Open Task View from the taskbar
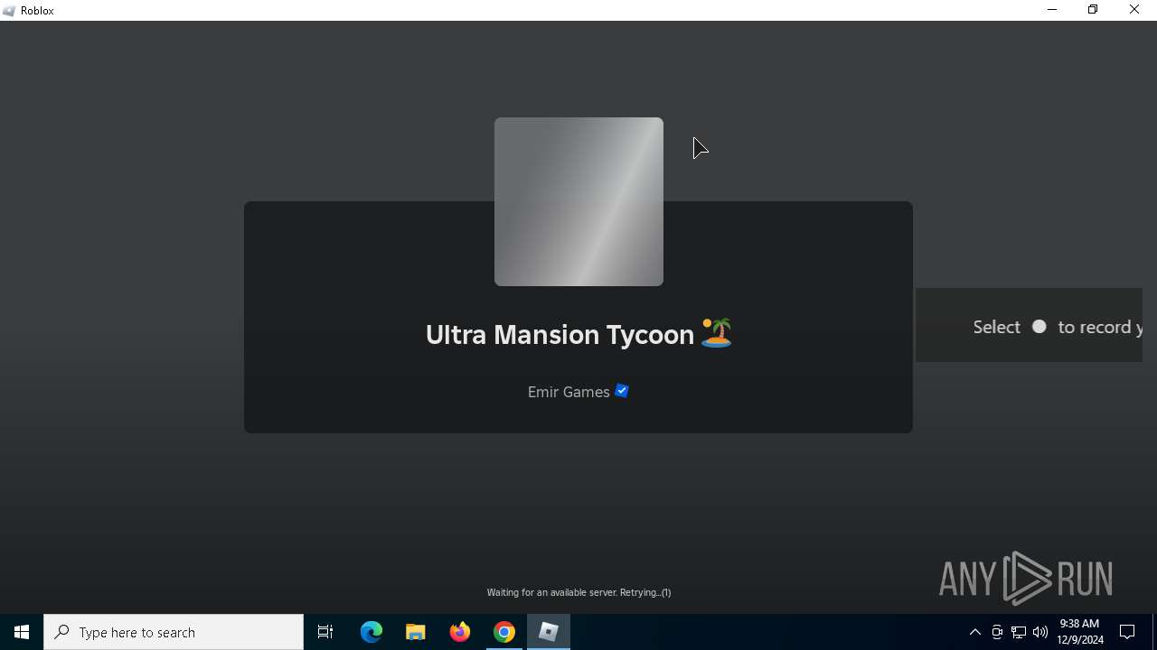This screenshot has height=650, width=1157. click(x=325, y=632)
